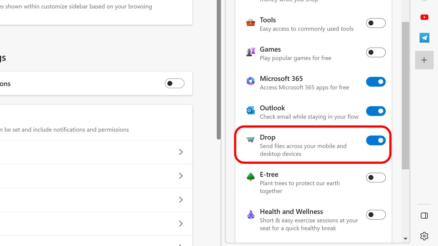
Task: Open Telegram from the Edge sidebar
Action: pyautogui.click(x=424, y=38)
